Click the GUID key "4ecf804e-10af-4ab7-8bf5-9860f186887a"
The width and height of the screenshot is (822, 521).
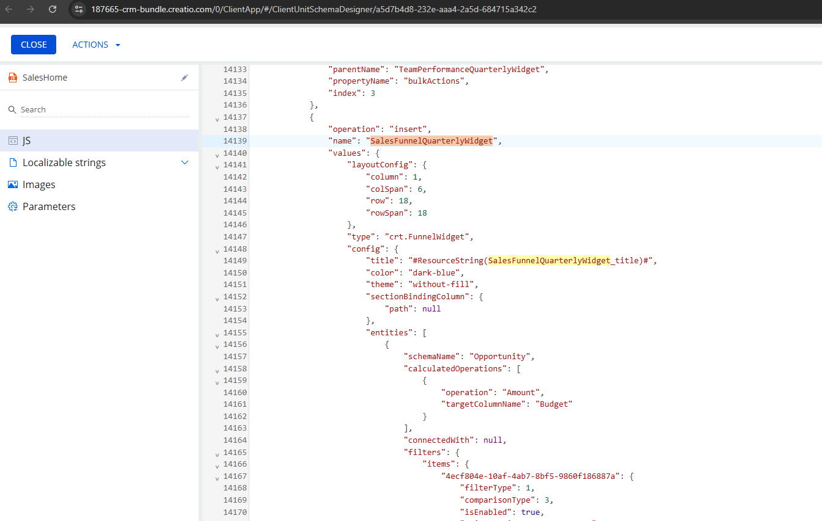tap(530, 476)
